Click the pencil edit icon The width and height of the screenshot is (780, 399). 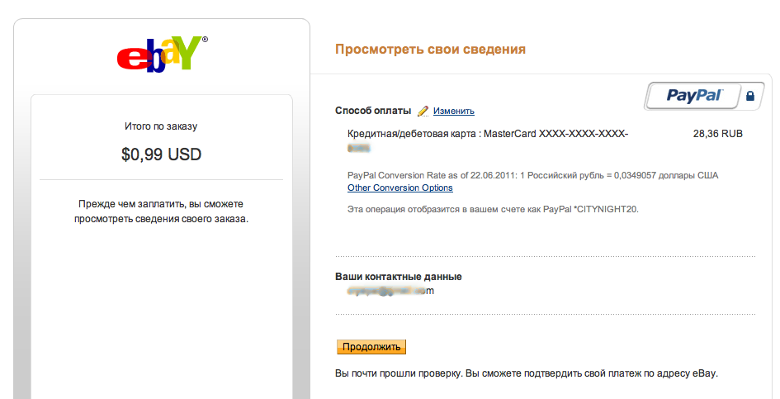(x=423, y=111)
